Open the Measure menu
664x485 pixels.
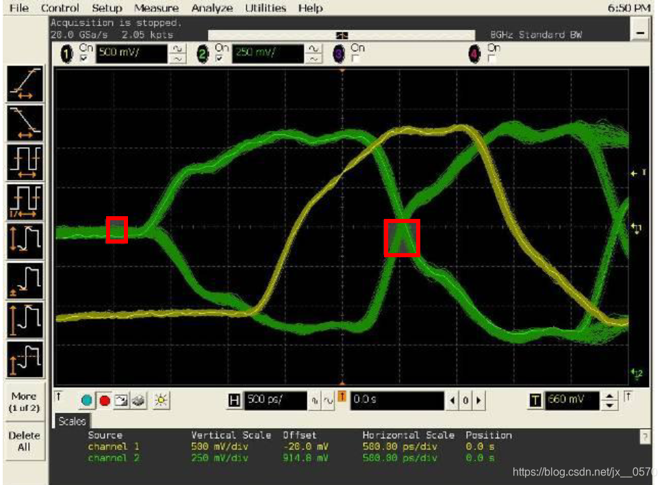click(x=157, y=8)
